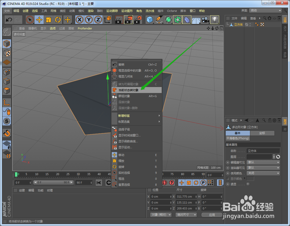This screenshot has height=226, width=290.
Task: Open 平滑着色(Phong) tab
Action: click(238, 138)
